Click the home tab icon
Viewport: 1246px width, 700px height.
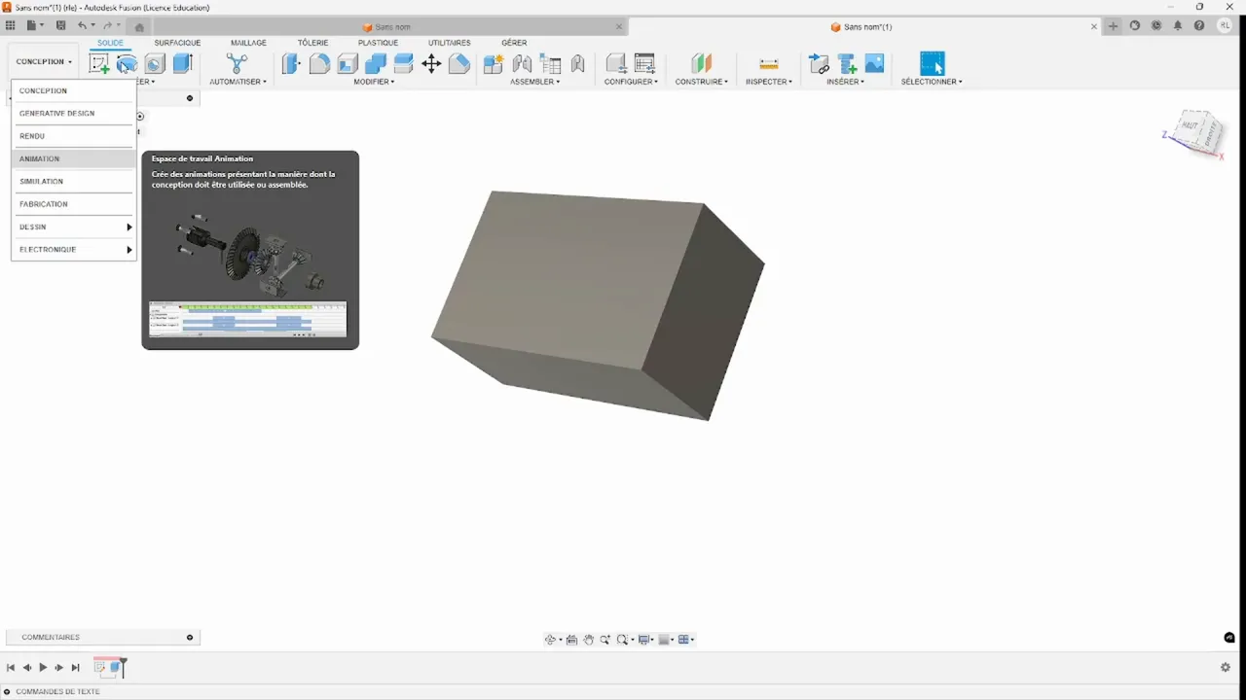[x=139, y=27]
